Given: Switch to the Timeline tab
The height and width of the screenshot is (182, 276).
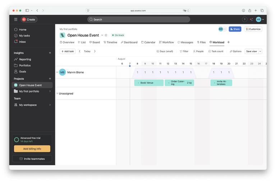Looking at the screenshot, I should click(110, 42).
